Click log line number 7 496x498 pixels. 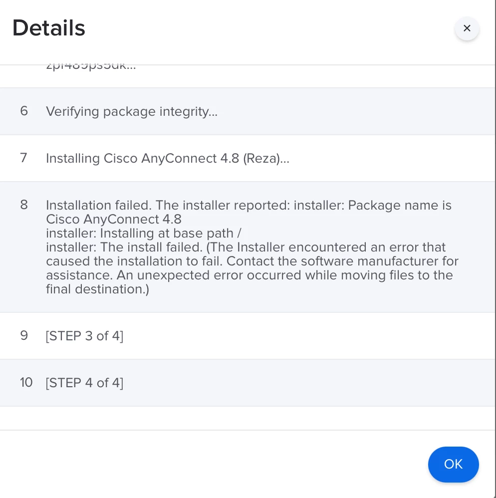(x=23, y=158)
